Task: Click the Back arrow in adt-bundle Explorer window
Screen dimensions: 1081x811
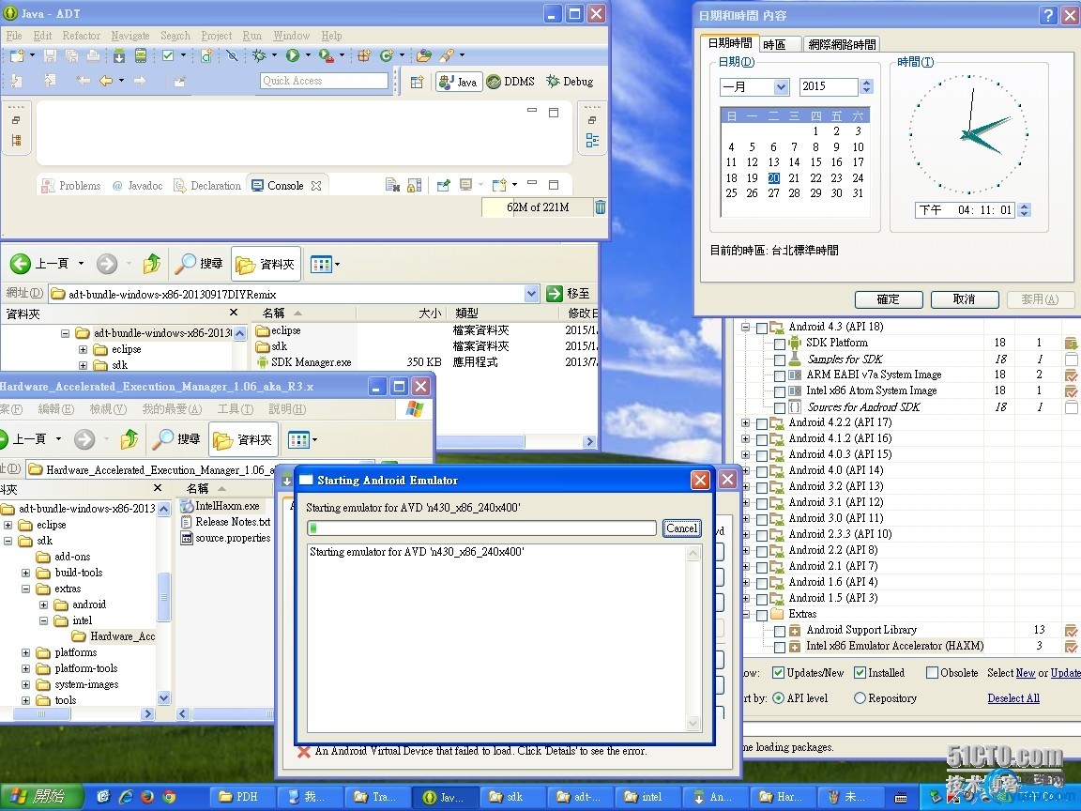Action: pyautogui.click(x=21, y=264)
